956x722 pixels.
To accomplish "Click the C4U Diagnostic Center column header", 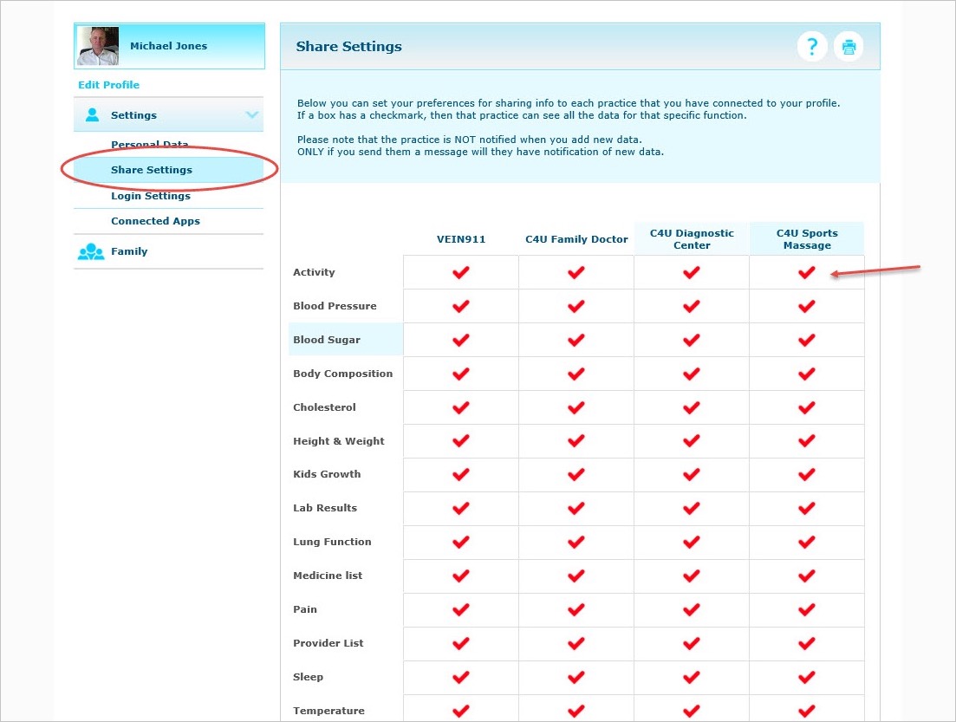I will point(692,239).
